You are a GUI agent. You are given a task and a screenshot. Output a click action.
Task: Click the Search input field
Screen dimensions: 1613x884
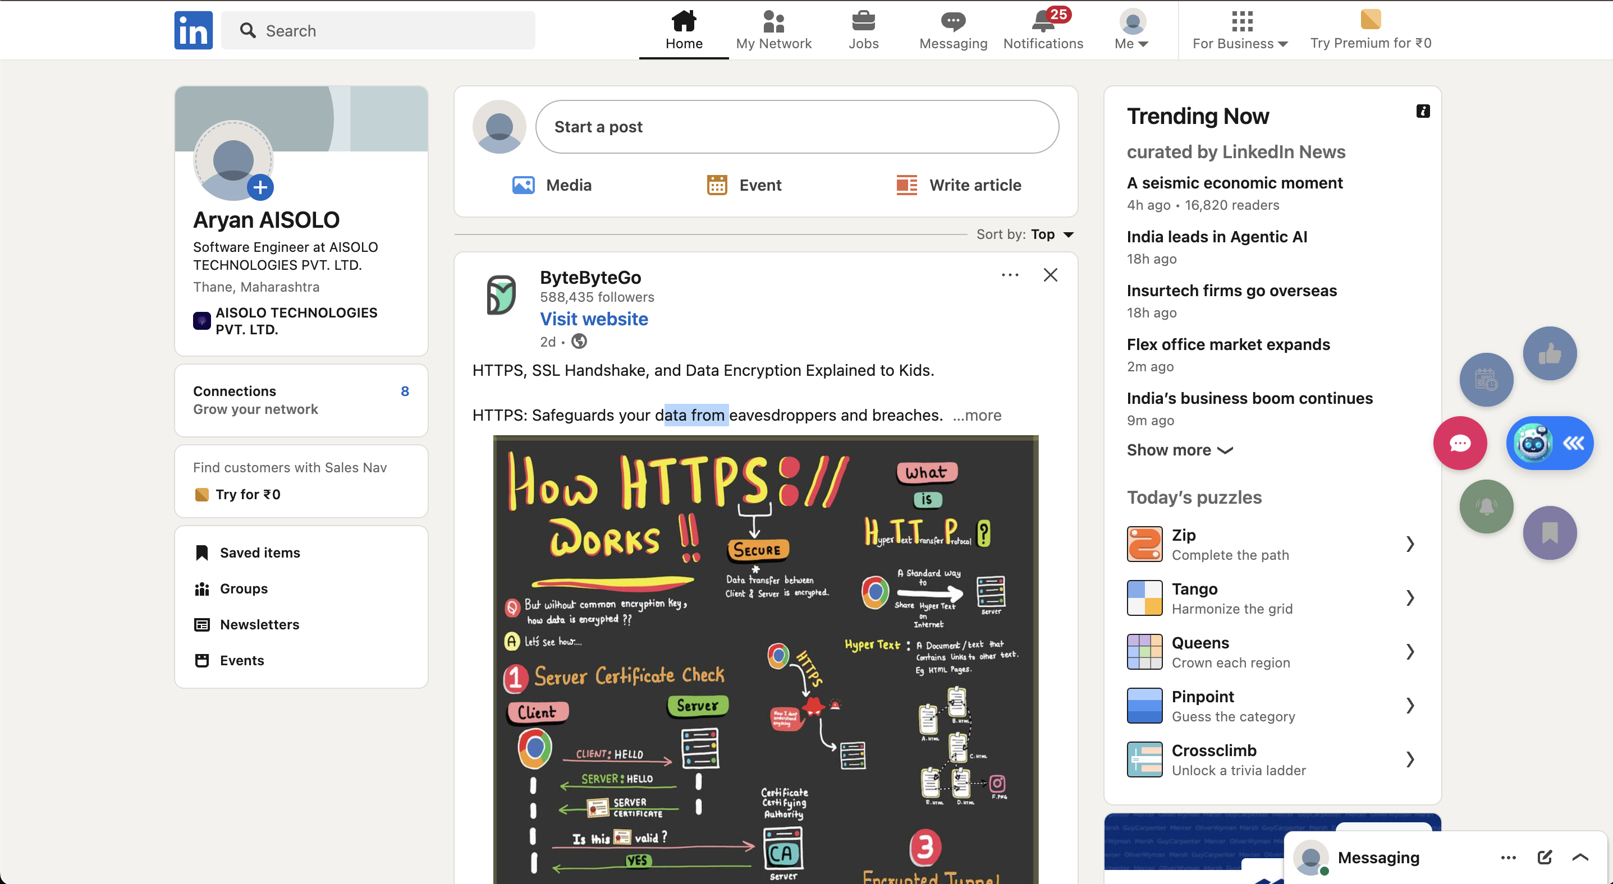[x=378, y=31]
